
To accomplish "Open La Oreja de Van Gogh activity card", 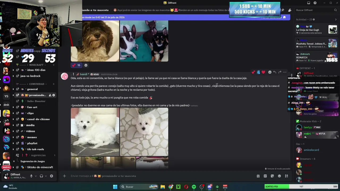I will pos(317,29).
